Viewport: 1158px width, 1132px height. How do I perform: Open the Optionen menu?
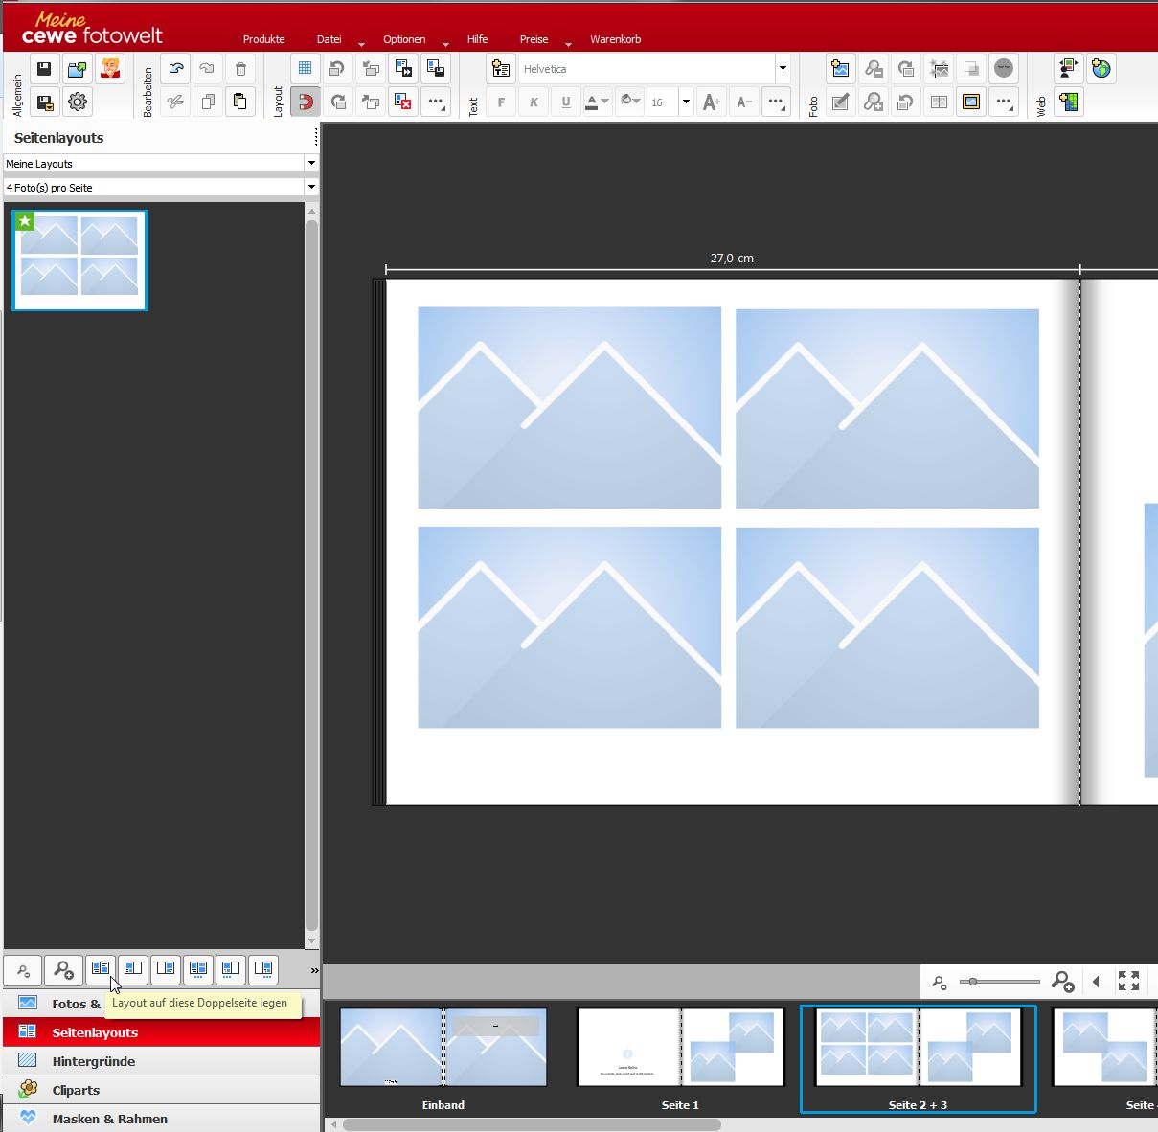(404, 39)
